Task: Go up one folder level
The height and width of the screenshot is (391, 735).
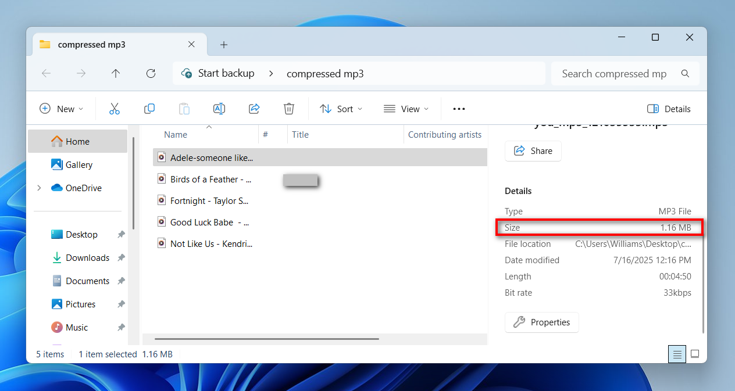Action: point(116,73)
